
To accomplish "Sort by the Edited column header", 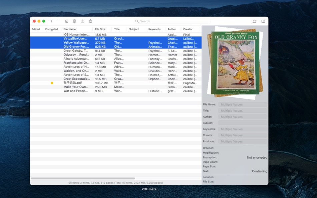I will (36, 29).
